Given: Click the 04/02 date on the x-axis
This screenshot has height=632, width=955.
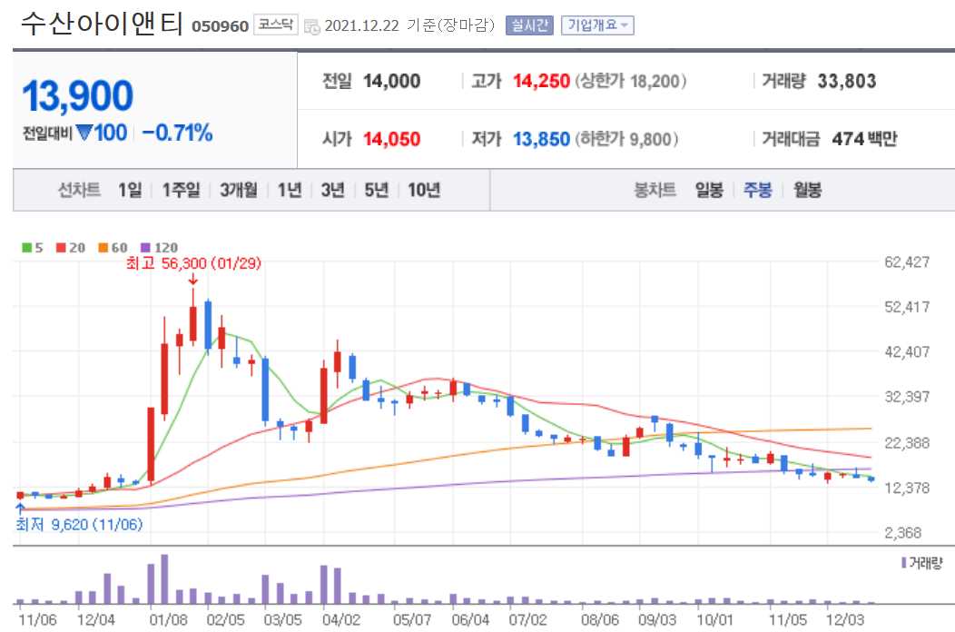Looking at the screenshot, I should 341,620.
